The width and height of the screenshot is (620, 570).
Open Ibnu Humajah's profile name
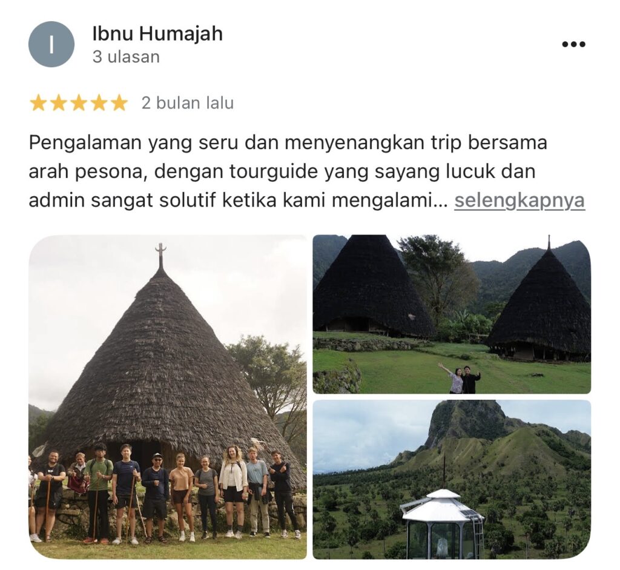pos(157,33)
